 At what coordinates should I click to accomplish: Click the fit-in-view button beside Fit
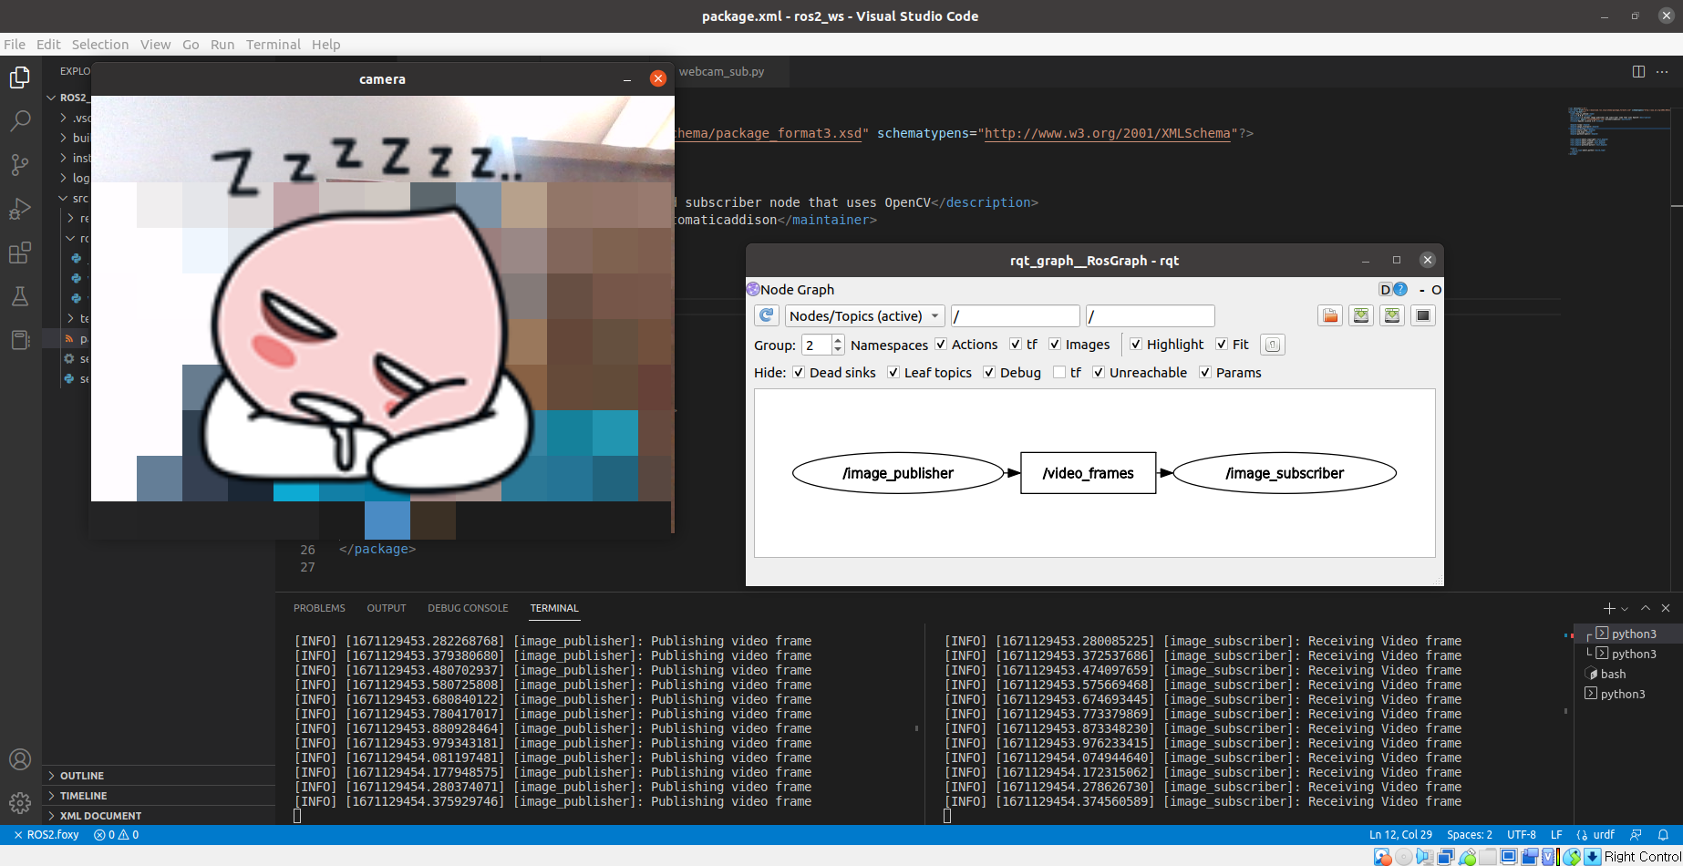pyautogui.click(x=1273, y=345)
